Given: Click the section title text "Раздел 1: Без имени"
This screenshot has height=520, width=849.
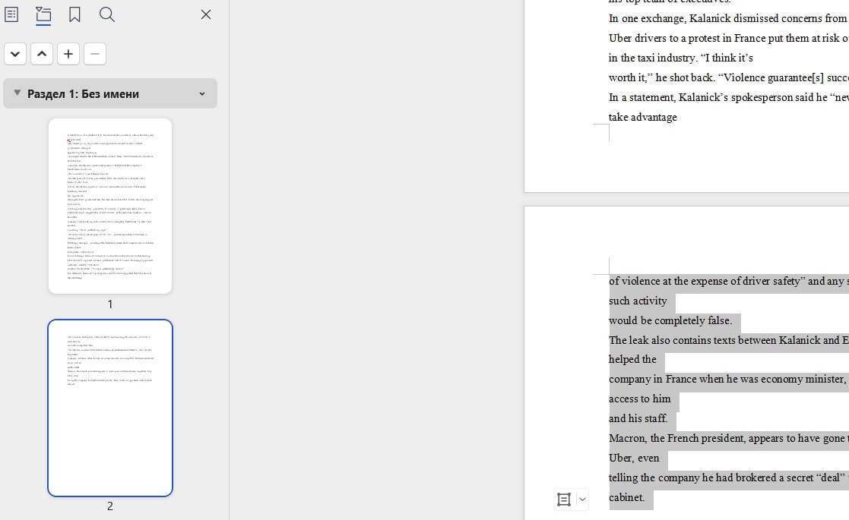Looking at the screenshot, I should 83,93.
